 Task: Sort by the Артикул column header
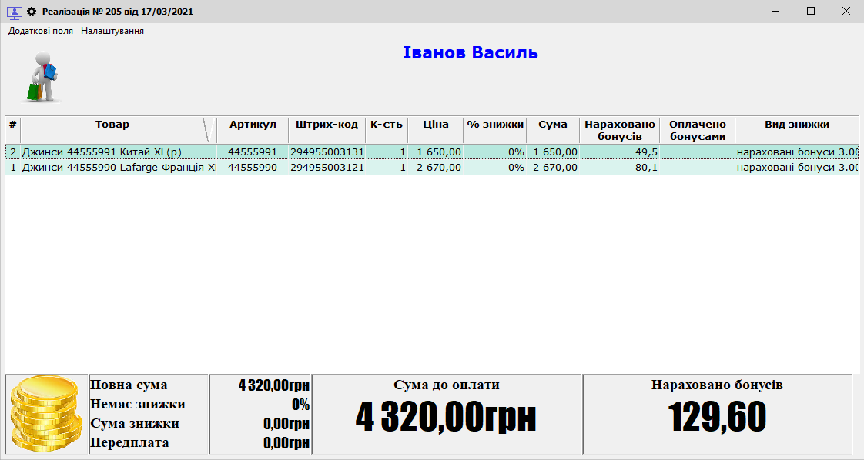[253, 125]
